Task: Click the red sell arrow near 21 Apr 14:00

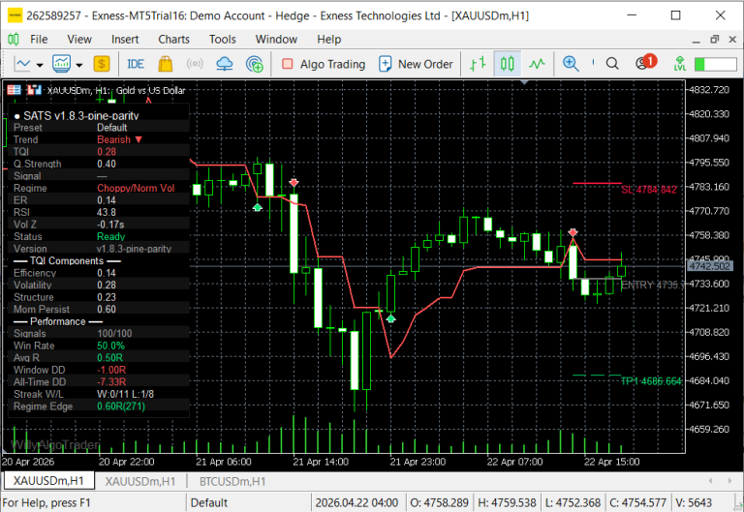Action: point(294,183)
